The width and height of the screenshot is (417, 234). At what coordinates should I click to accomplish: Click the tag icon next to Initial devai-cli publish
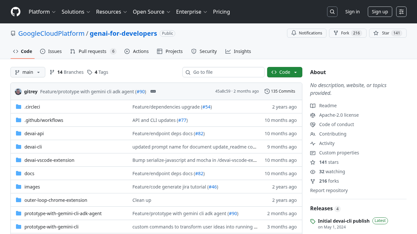point(313,221)
